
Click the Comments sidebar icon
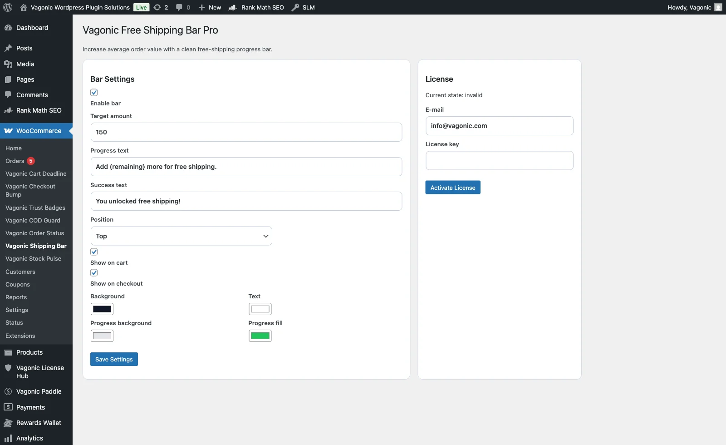[8, 95]
